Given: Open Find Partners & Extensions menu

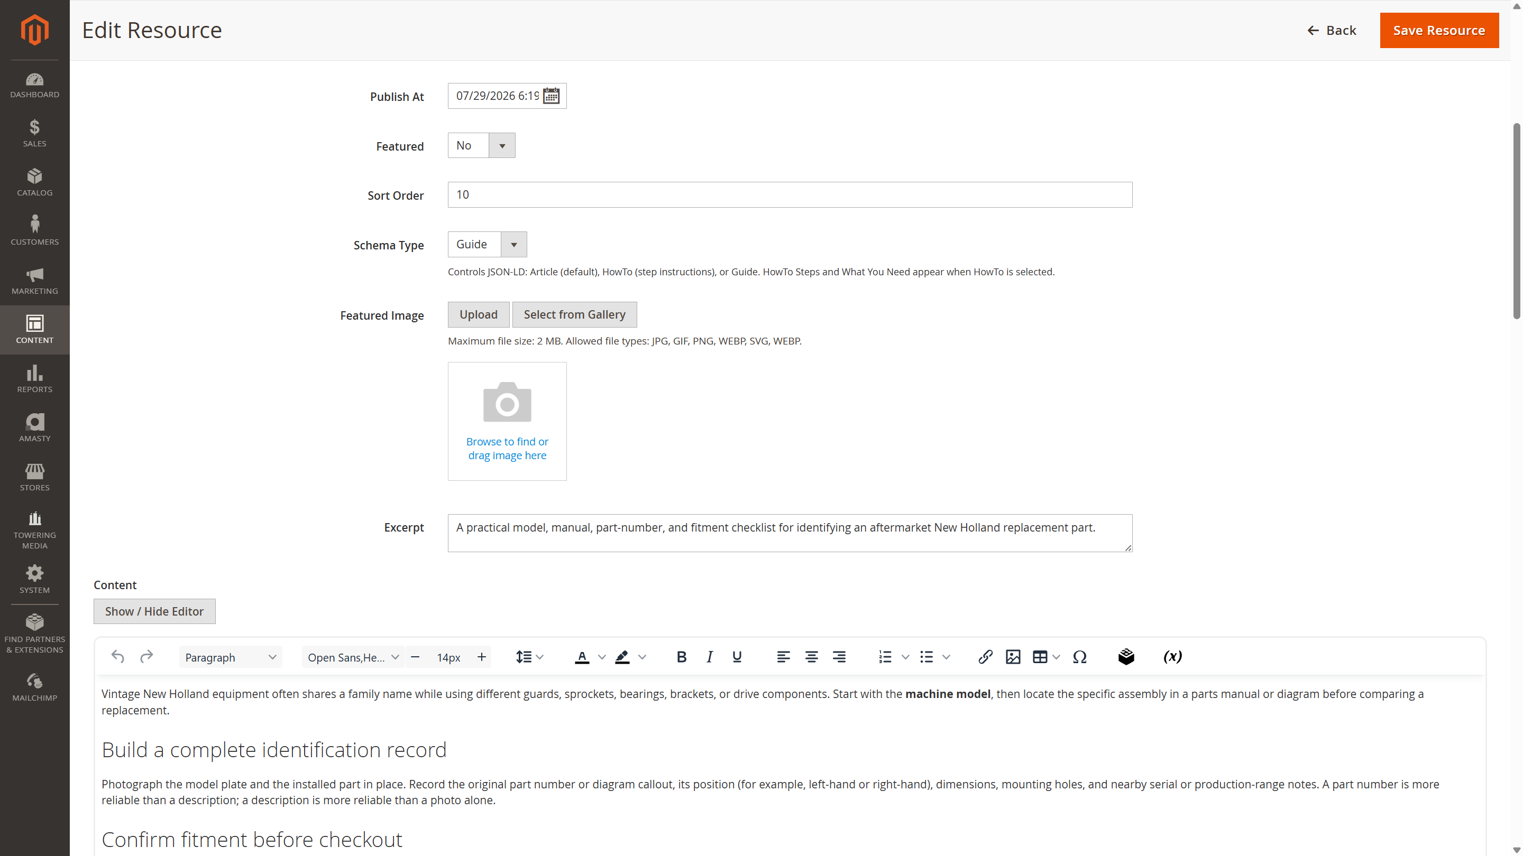Looking at the screenshot, I should tap(34, 634).
